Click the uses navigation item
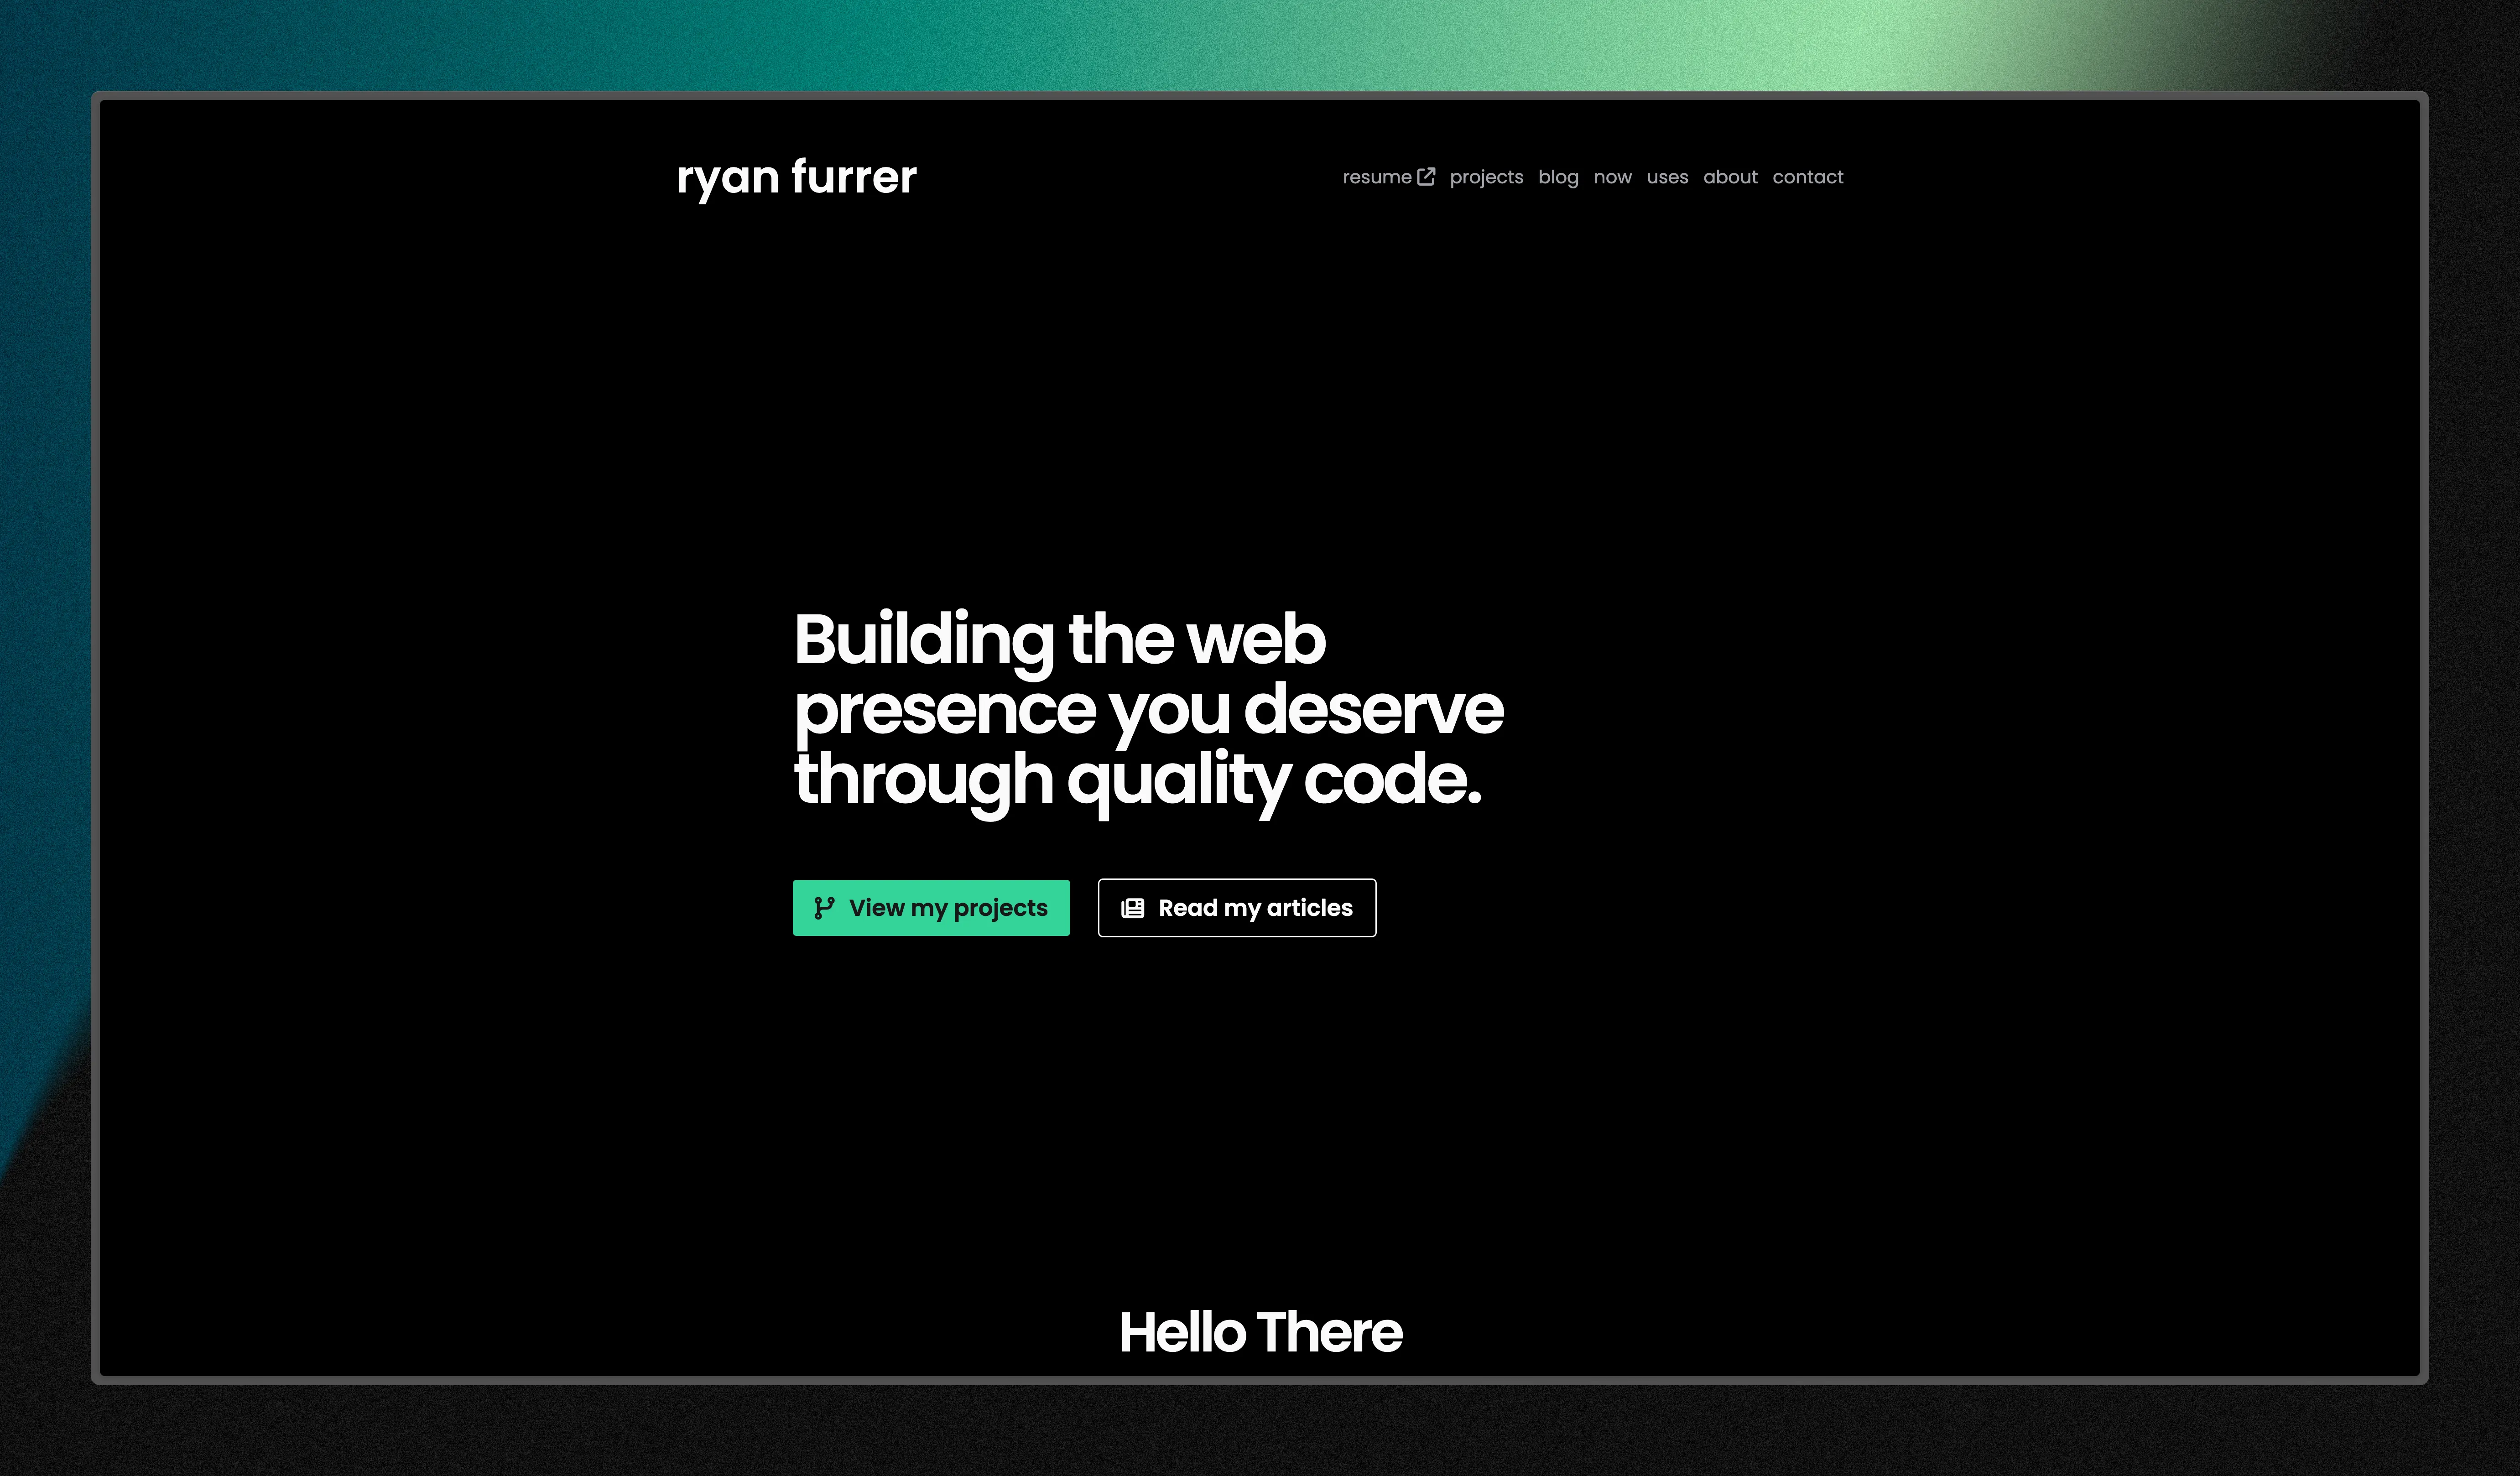Screen dimensions: 2520x1476 [x=1668, y=176]
